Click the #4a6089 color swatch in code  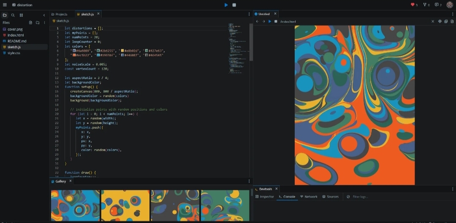(x=74, y=50)
